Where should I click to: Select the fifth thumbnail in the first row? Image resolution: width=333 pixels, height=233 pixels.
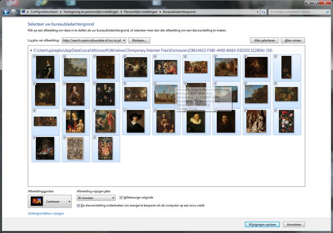point(166,67)
